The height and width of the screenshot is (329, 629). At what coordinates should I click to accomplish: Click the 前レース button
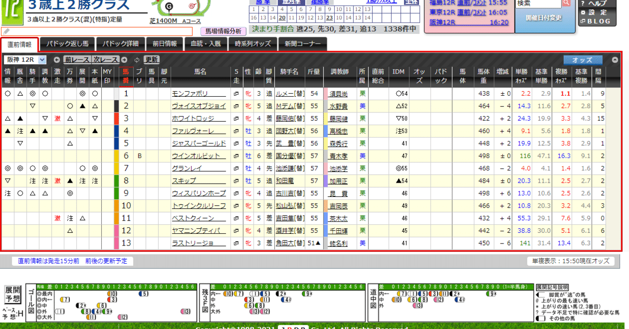[x=77, y=60]
